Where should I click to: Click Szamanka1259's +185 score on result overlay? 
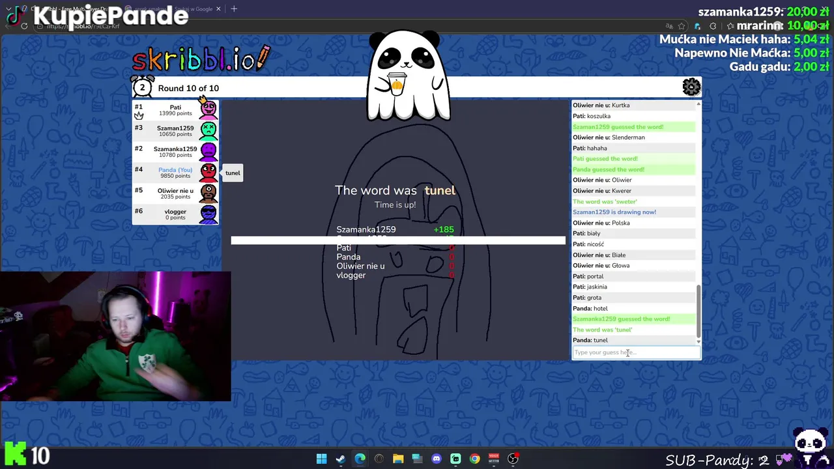coord(444,229)
